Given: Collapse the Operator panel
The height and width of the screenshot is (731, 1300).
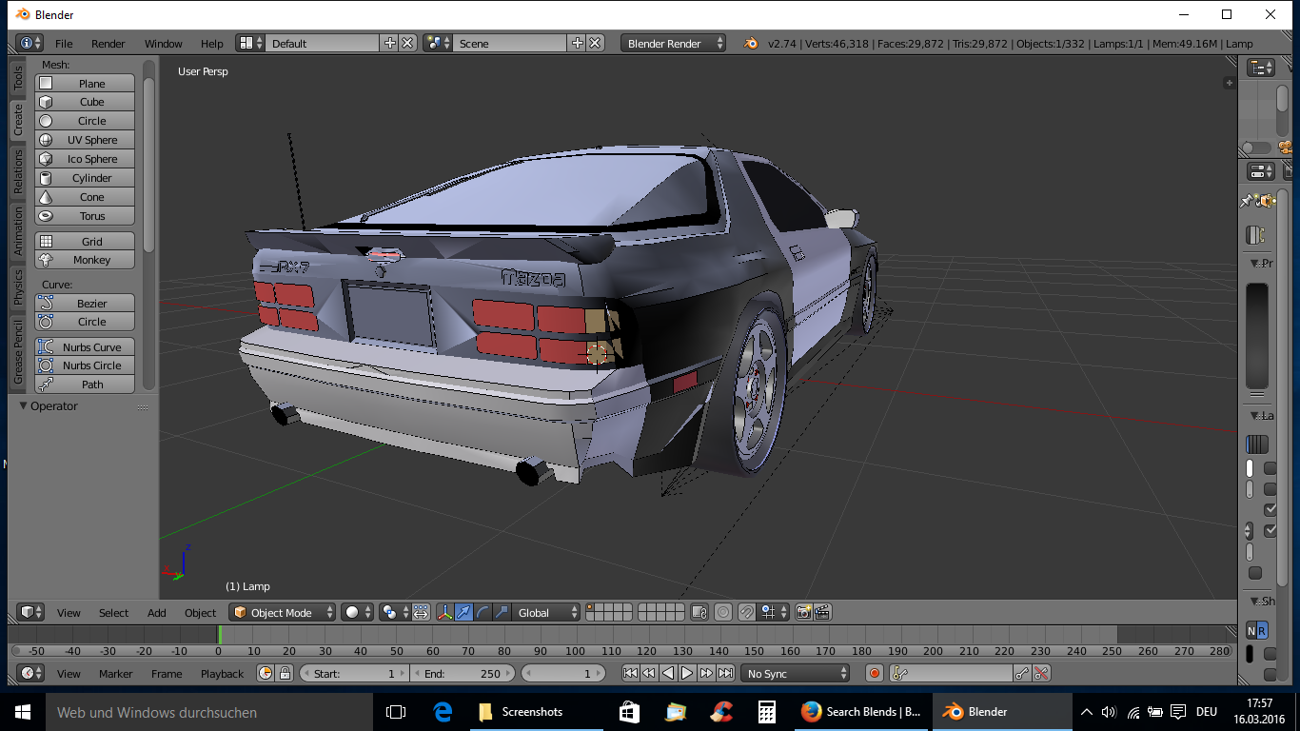Looking at the screenshot, I should [x=24, y=406].
